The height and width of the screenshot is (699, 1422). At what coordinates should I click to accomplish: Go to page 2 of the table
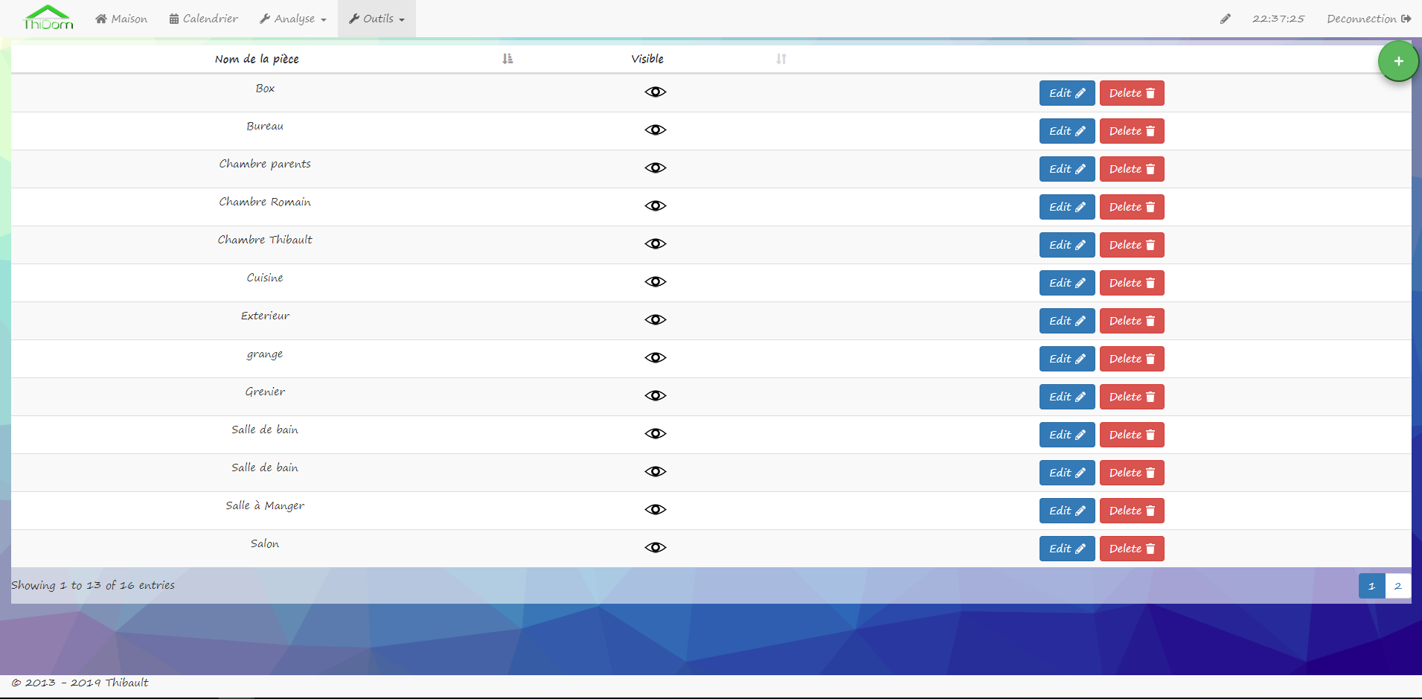point(1397,586)
